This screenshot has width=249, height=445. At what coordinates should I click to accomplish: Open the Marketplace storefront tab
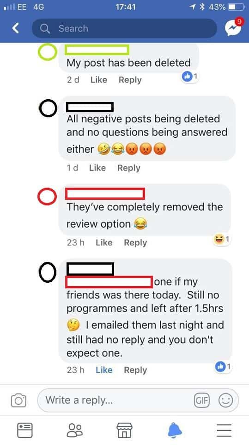click(x=125, y=430)
